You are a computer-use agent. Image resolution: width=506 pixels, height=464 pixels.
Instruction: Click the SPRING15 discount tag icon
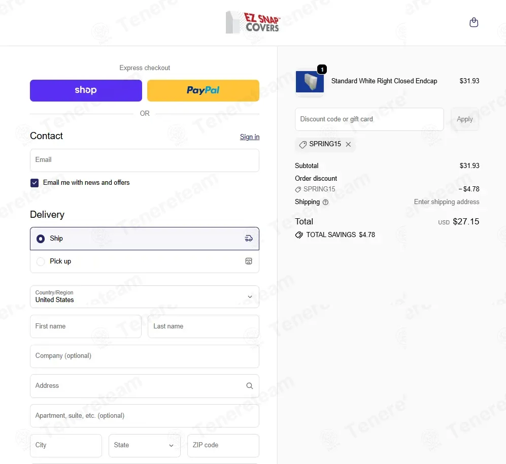pyautogui.click(x=302, y=144)
